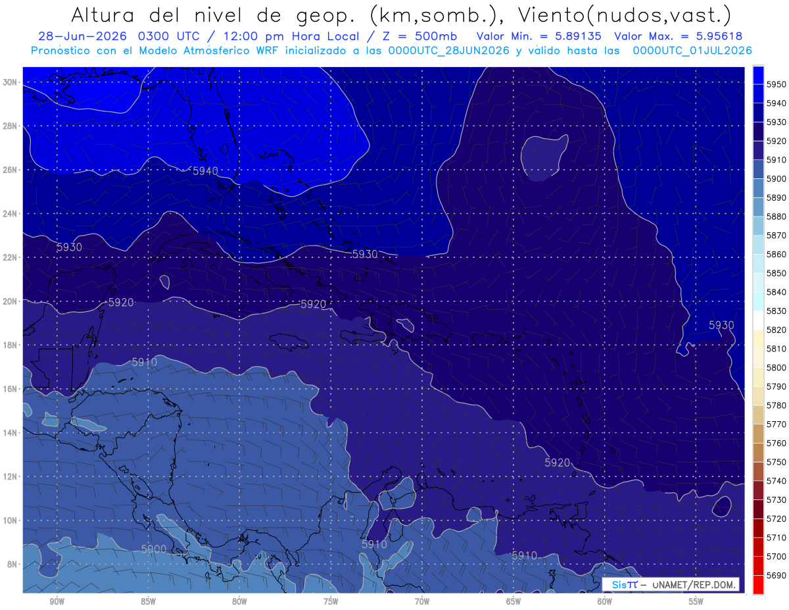Pick the bright red swatch below 5690 in the legend
This screenshot has width=789, height=610.
click(x=758, y=584)
